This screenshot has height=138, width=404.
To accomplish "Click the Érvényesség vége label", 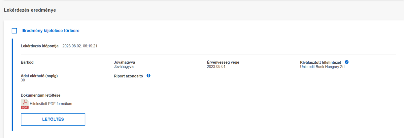I will point(223,62).
